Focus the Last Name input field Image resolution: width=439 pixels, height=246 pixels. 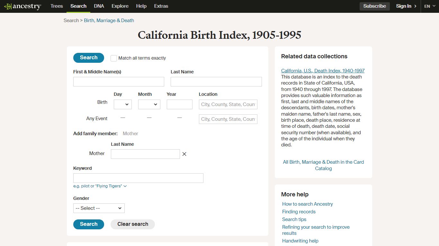point(216,82)
